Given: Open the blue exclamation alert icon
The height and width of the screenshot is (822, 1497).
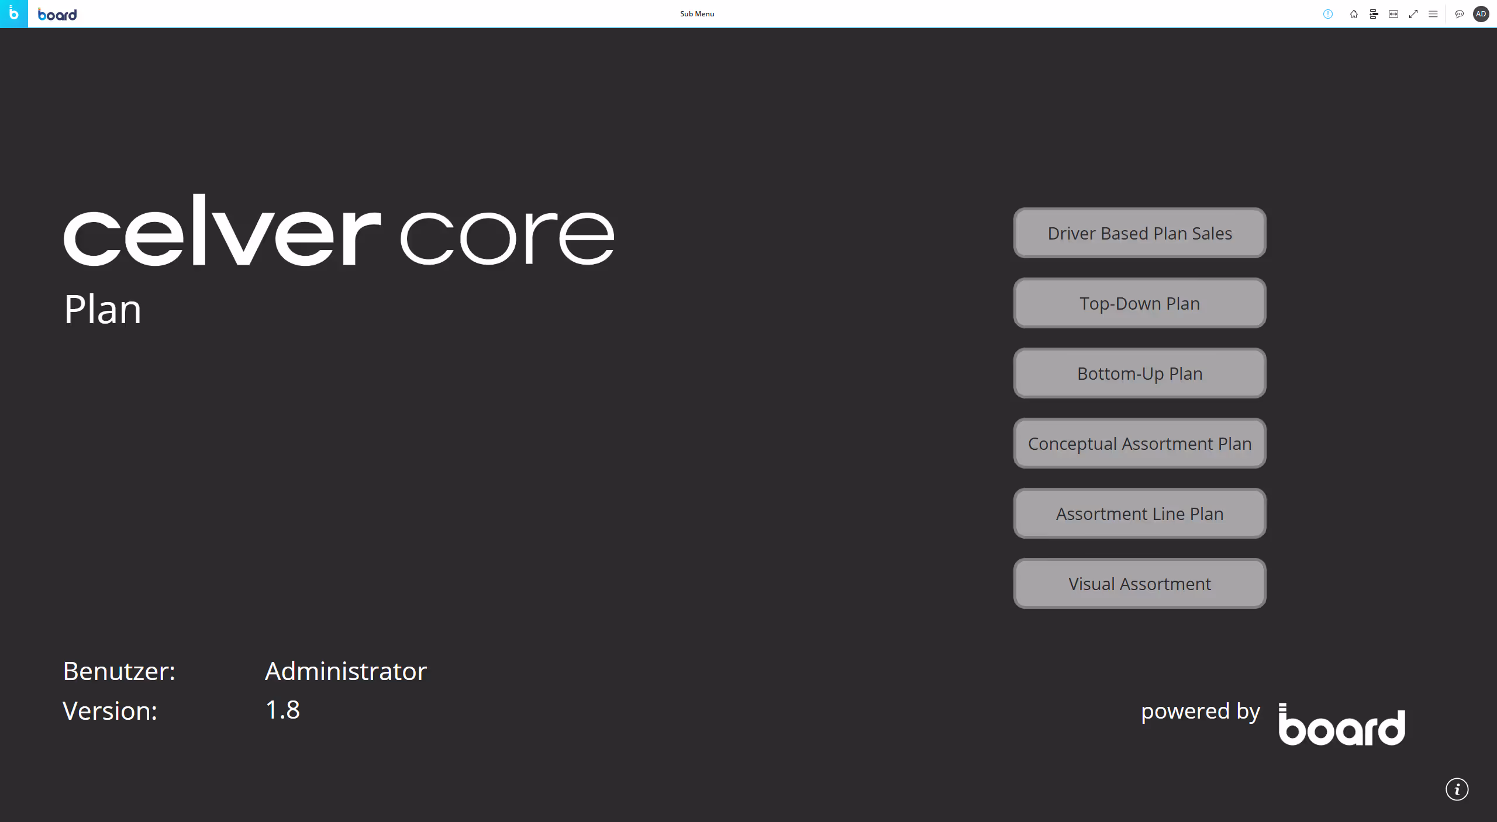Looking at the screenshot, I should (x=1327, y=14).
